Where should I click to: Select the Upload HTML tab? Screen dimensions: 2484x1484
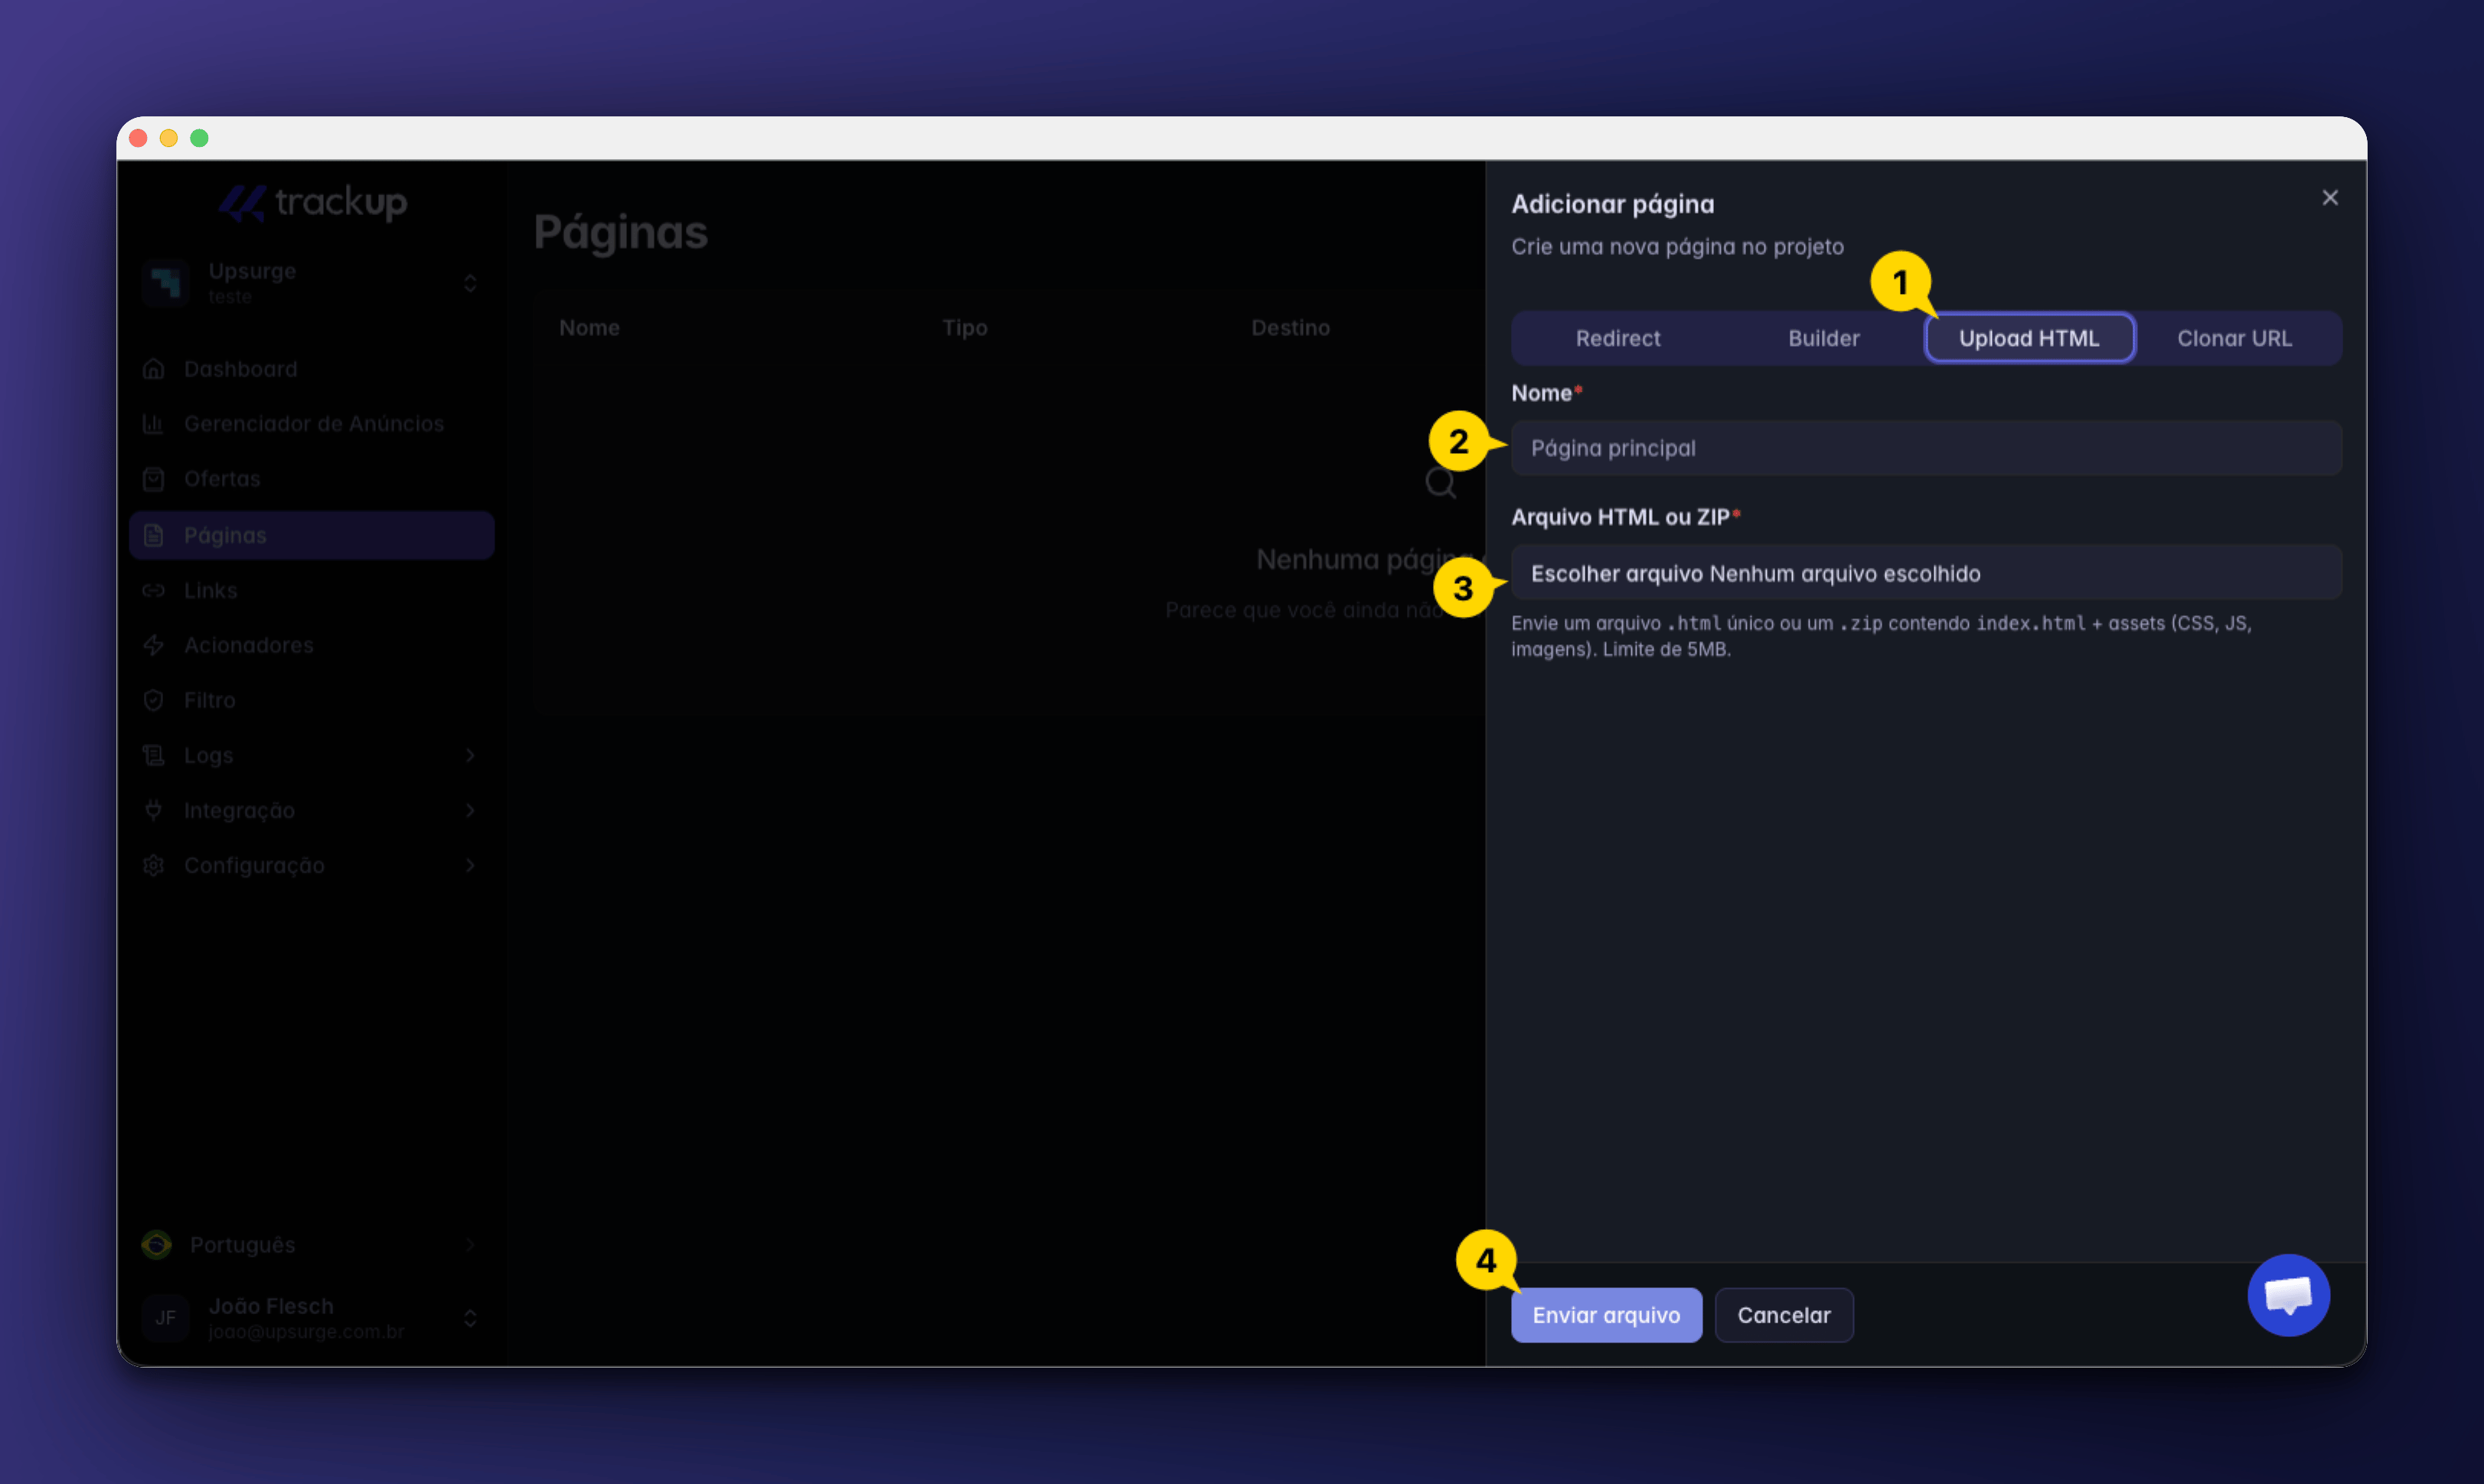tap(2029, 338)
